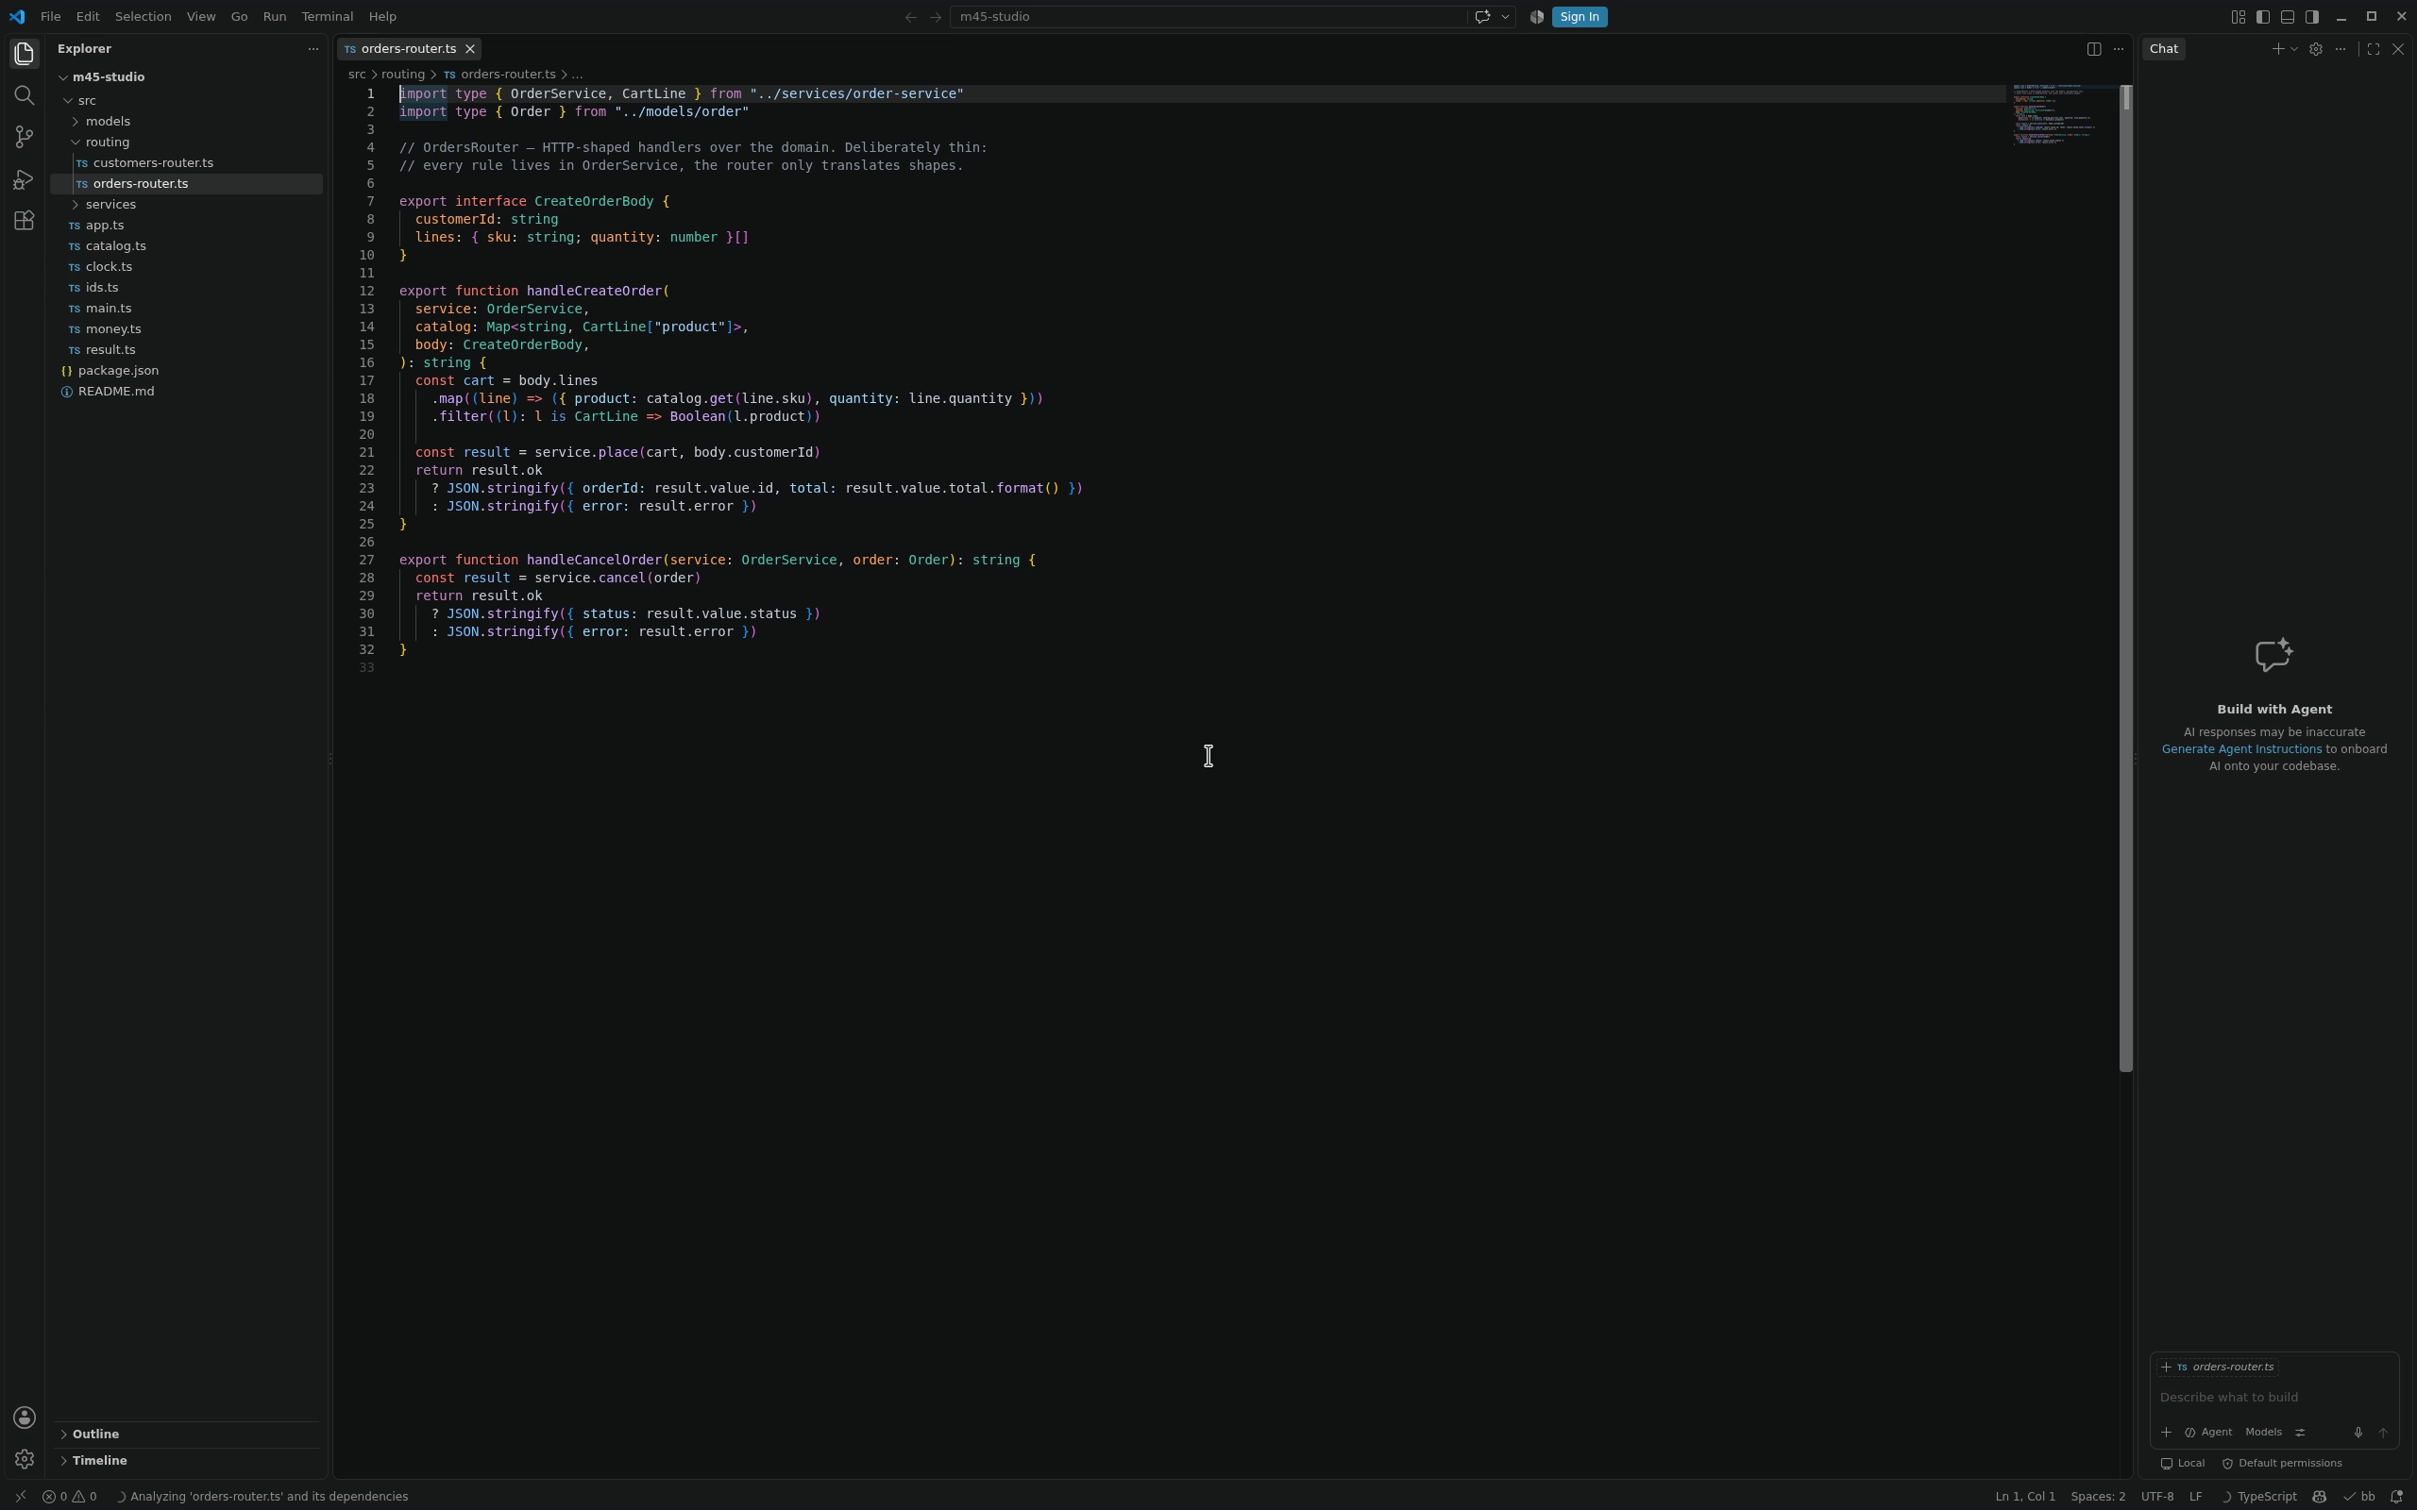2417x1510 pixels.
Task: Show errors and warnings count in status bar
Action: [70, 1496]
